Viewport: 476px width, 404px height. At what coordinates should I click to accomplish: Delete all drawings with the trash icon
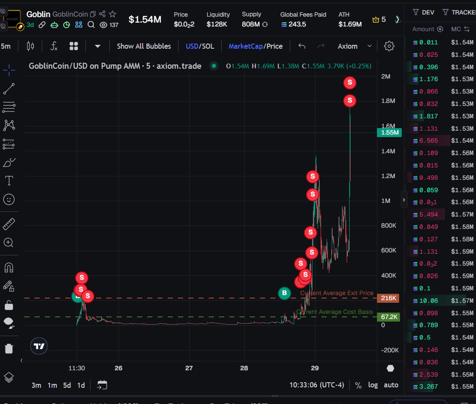click(x=9, y=349)
